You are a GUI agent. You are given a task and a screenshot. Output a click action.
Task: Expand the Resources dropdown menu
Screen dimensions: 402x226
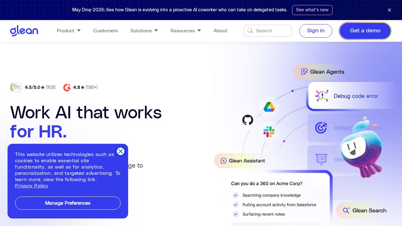(x=186, y=31)
